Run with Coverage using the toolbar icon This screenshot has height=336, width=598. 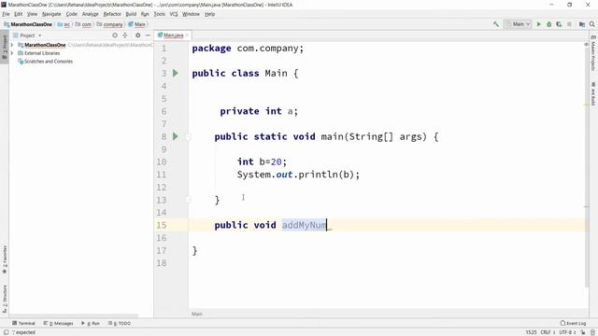pyautogui.click(x=559, y=24)
